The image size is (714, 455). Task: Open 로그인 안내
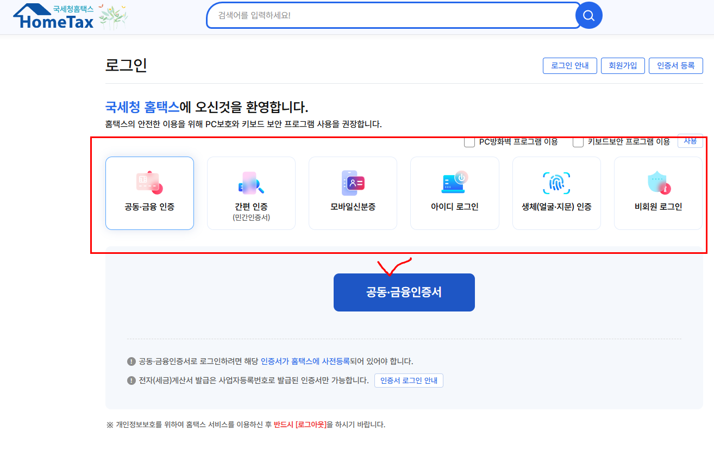(x=569, y=65)
